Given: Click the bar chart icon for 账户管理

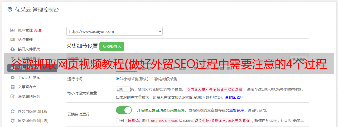Looking at the screenshot, I should (x=12, y=30).
